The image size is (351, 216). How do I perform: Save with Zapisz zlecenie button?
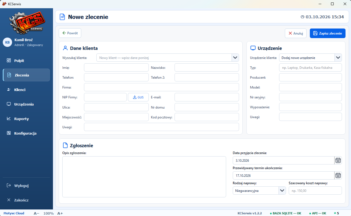328,33
